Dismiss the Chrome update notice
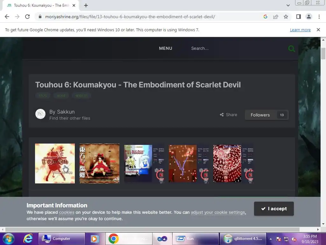The image size is (326, 245). coord(318,30)
